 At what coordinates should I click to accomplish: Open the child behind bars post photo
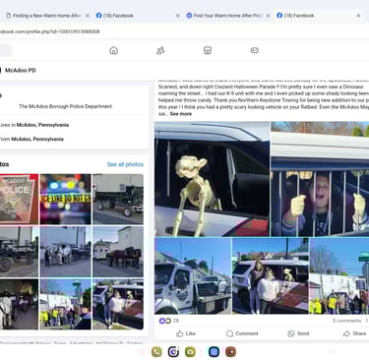click(320, 179)
